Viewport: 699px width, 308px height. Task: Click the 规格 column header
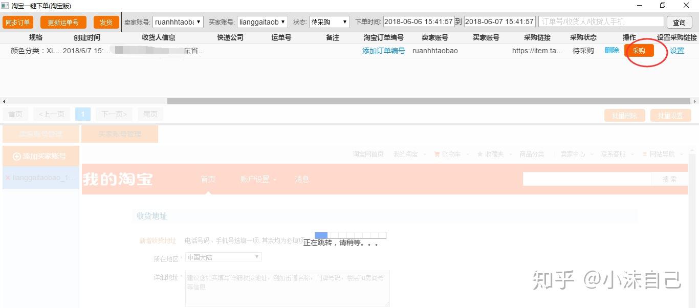pyautogui.click(x=36, y=37)
